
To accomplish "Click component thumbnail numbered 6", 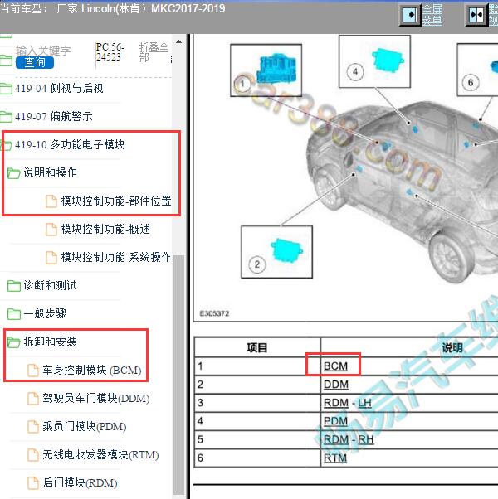I will point(477,70).
